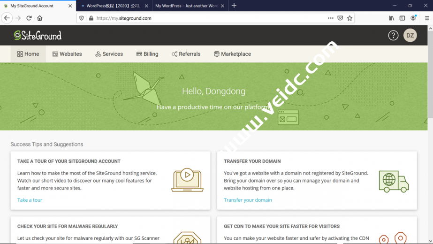Open the Firefox hamburger menu
The image size is (433, 244).
[426, 18]
